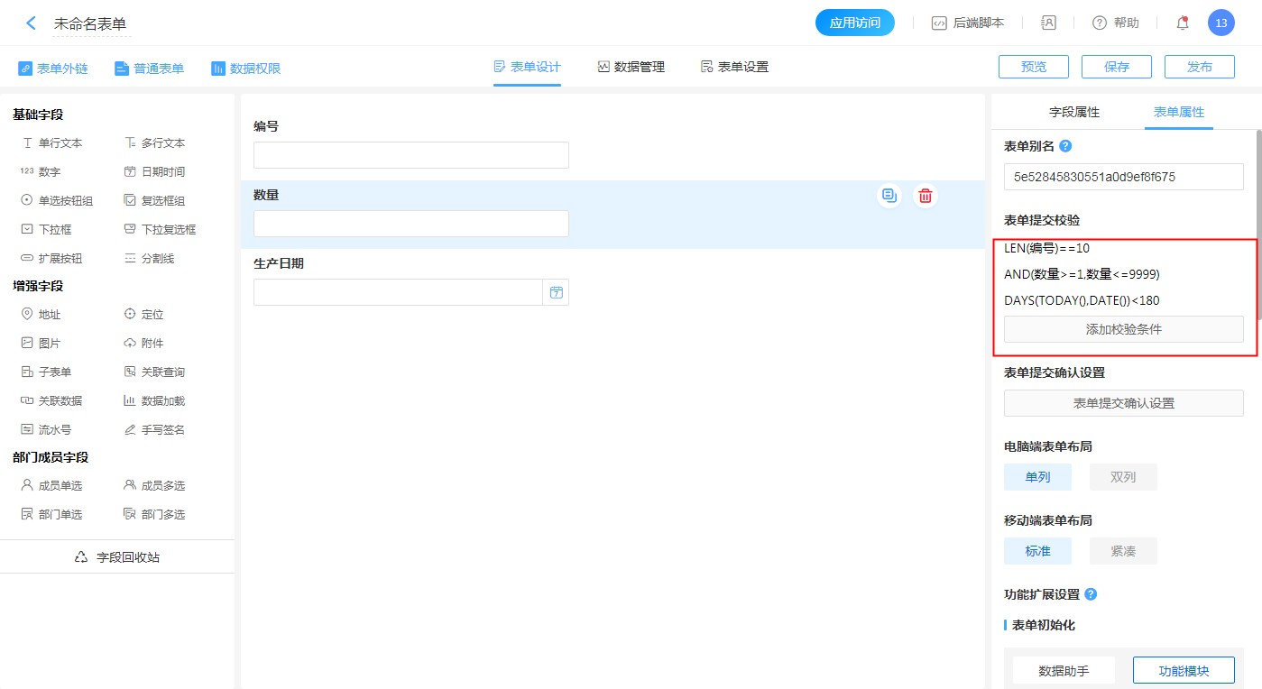1262x689 pixels.
Task: Open the contacts icon in top bar
Action: [1048, 23]
